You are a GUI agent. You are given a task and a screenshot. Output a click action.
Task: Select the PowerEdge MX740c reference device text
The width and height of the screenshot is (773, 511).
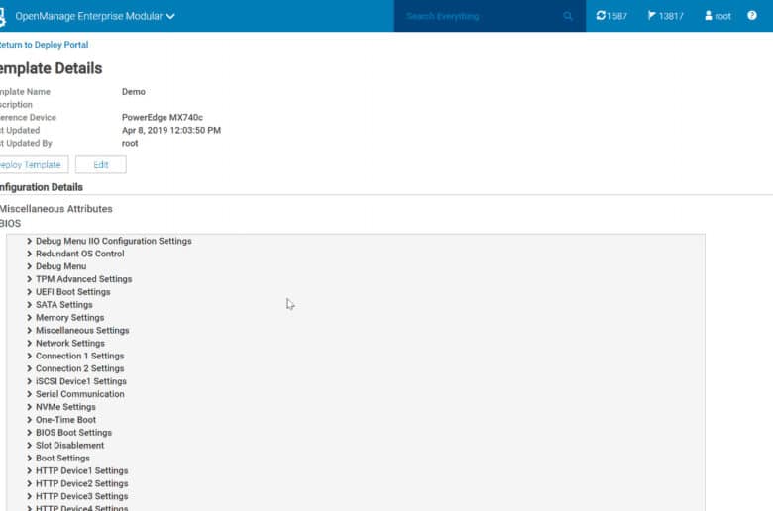pyautogui.click(x=163, y=117)
